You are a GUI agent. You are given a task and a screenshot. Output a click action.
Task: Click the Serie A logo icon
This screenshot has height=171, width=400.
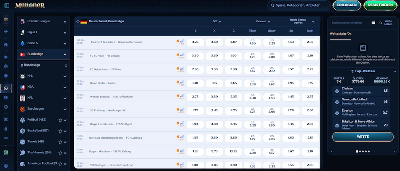[22, 43]
